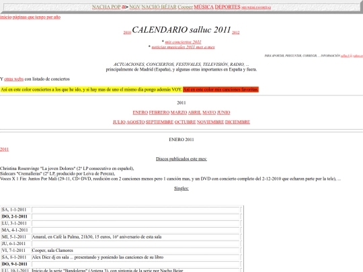Go to 'inicio' home link
The height and width of the screenshot is (272, 363).
pos(5,17)
